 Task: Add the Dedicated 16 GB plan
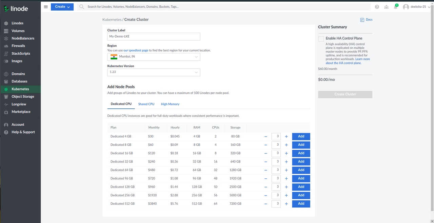(301, 153)
